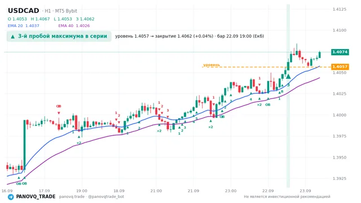
Task: Click the high value 'H 1.4067'
Action: (40, 19)
